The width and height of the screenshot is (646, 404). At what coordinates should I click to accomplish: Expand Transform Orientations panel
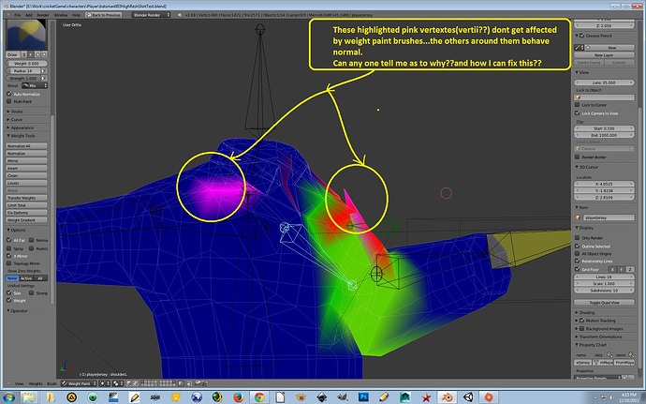point(600,337)
